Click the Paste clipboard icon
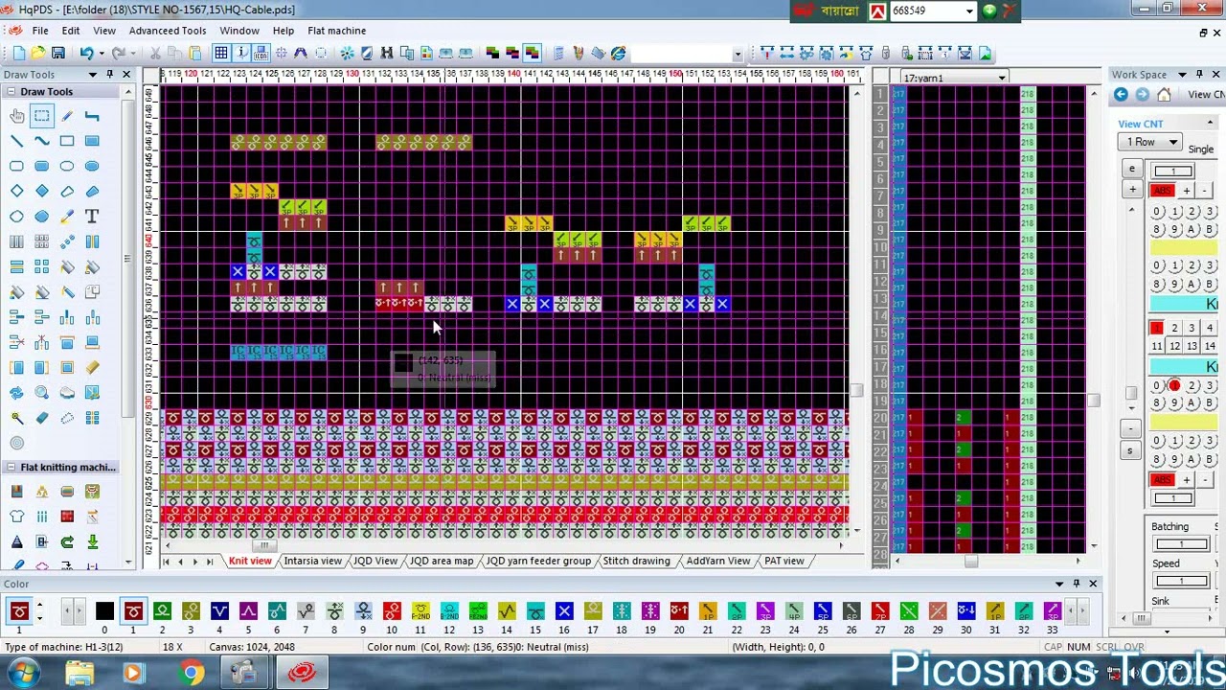This screenshot has width=1226, height=690. [x=195, y=54]
